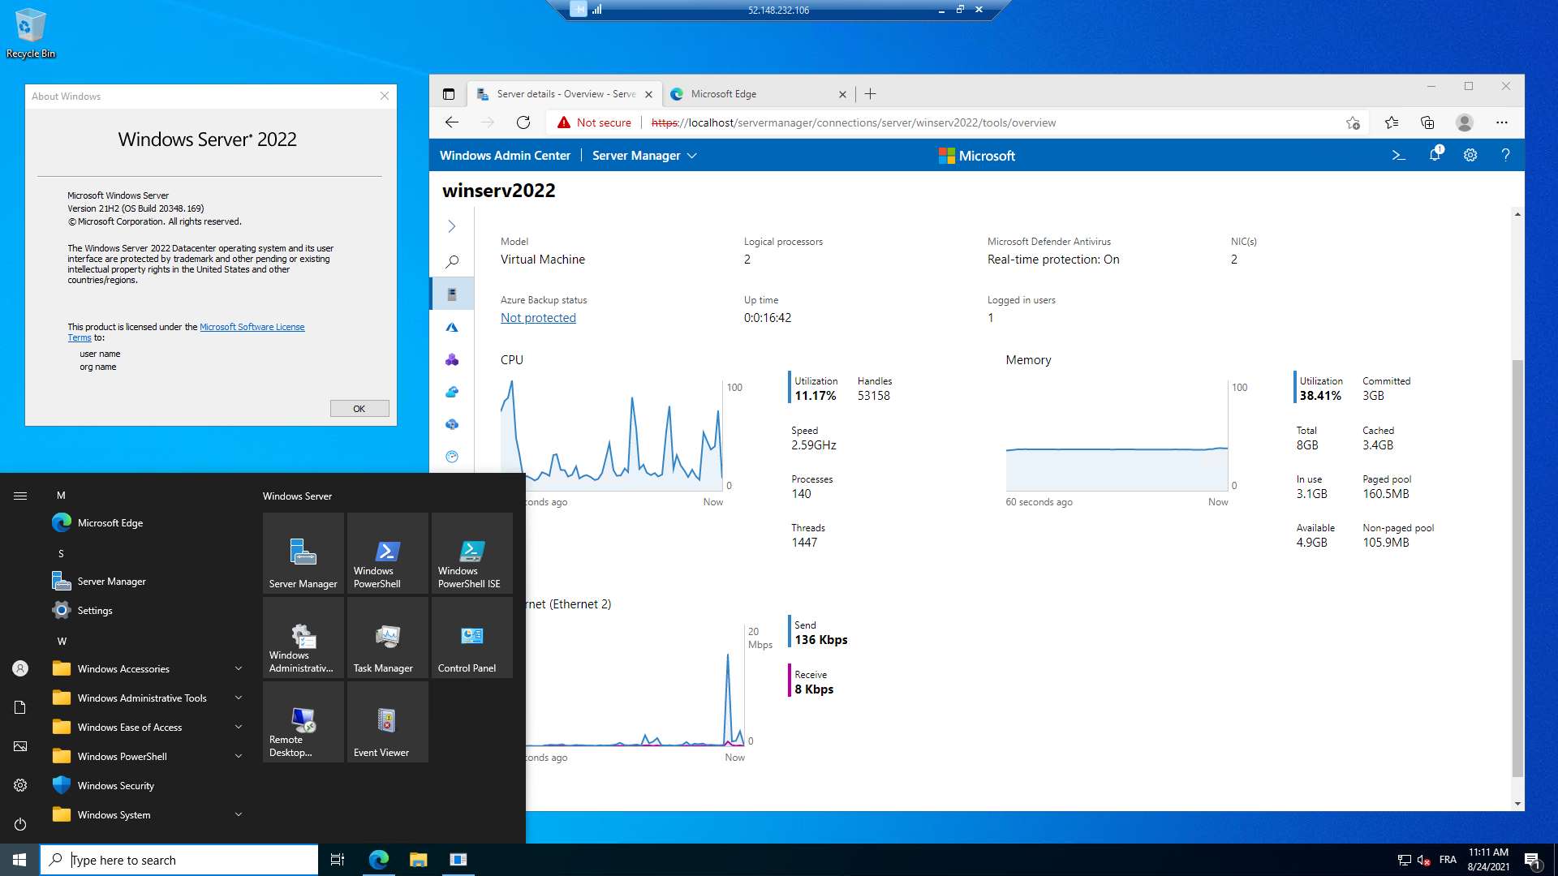
Task: Open Windows PowerShell ISE tile
Action: pyautogui.click(x=472, y=553)
